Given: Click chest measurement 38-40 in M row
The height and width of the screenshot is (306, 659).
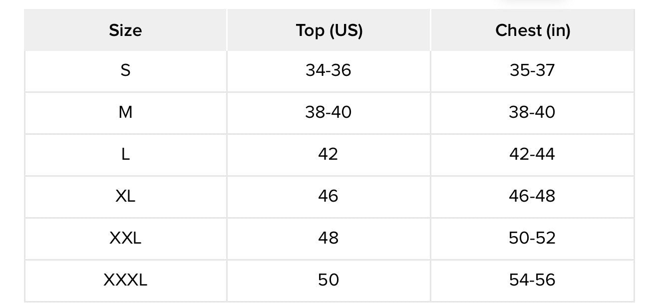Looking at the screenshot, I should pyautogui.click(x=532, y=112).
